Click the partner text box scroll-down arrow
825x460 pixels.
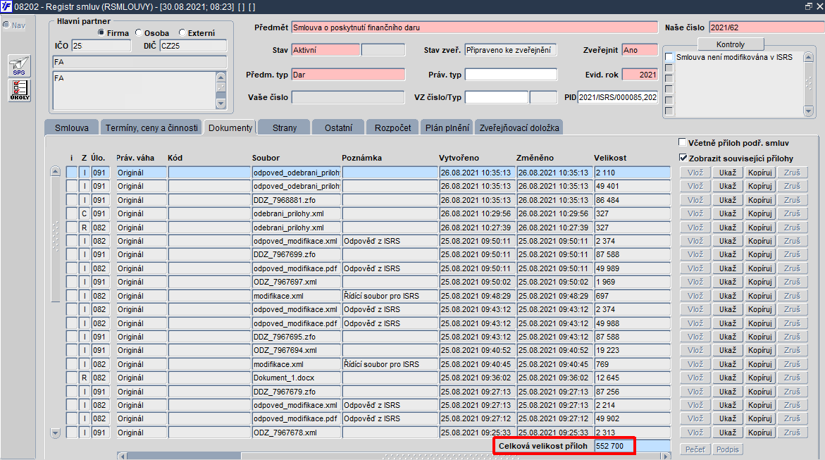coord(221,104)
